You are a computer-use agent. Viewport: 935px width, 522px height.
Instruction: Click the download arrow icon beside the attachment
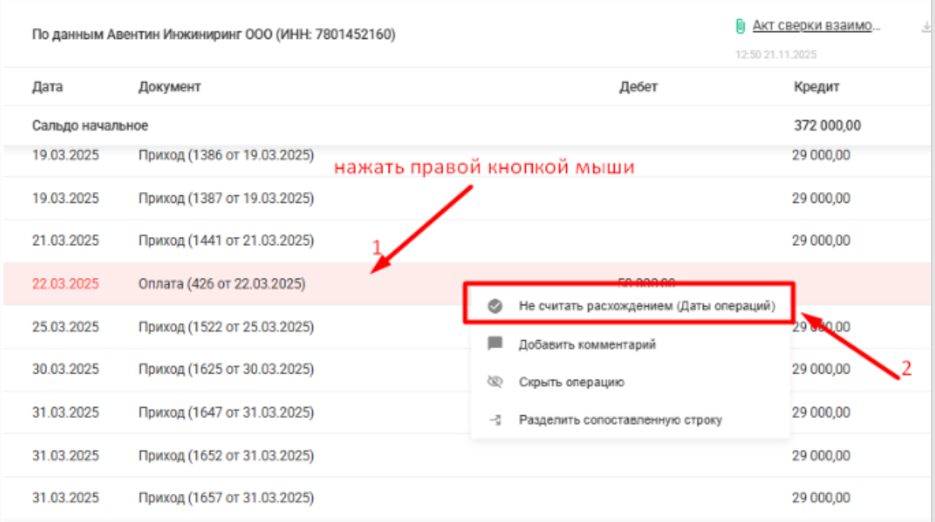[x=926, y=27]
